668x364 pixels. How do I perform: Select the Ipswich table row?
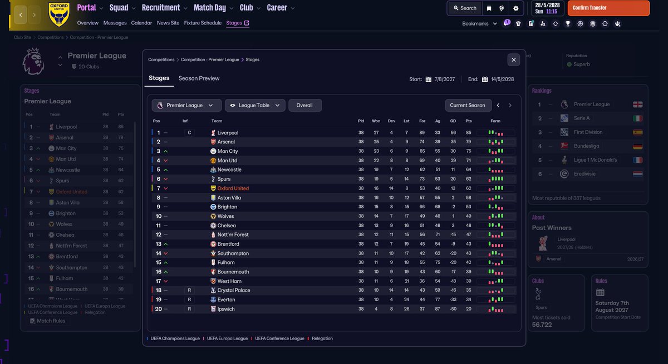(334, 309)
